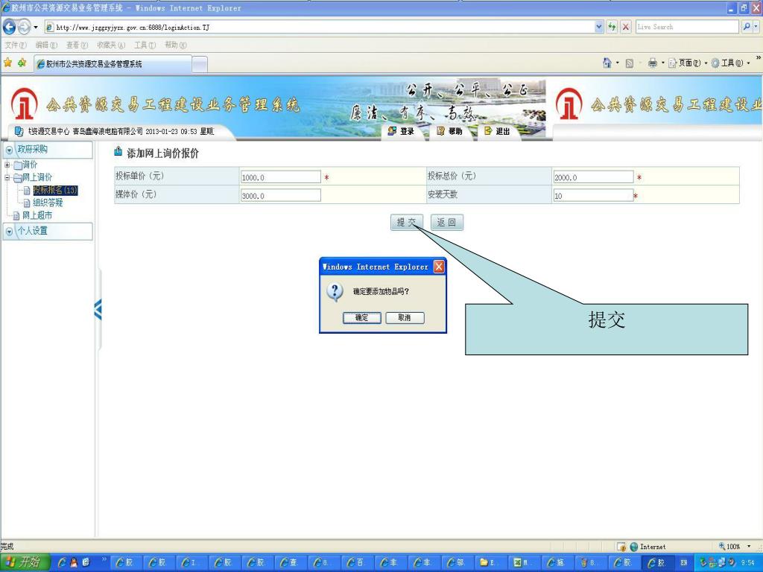Click the taskbar folder window button
Screen dimensions: 763x572
[x=490, y=562]
